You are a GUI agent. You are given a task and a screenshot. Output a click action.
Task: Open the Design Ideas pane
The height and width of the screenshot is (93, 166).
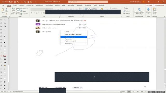(x=155, y=11)
